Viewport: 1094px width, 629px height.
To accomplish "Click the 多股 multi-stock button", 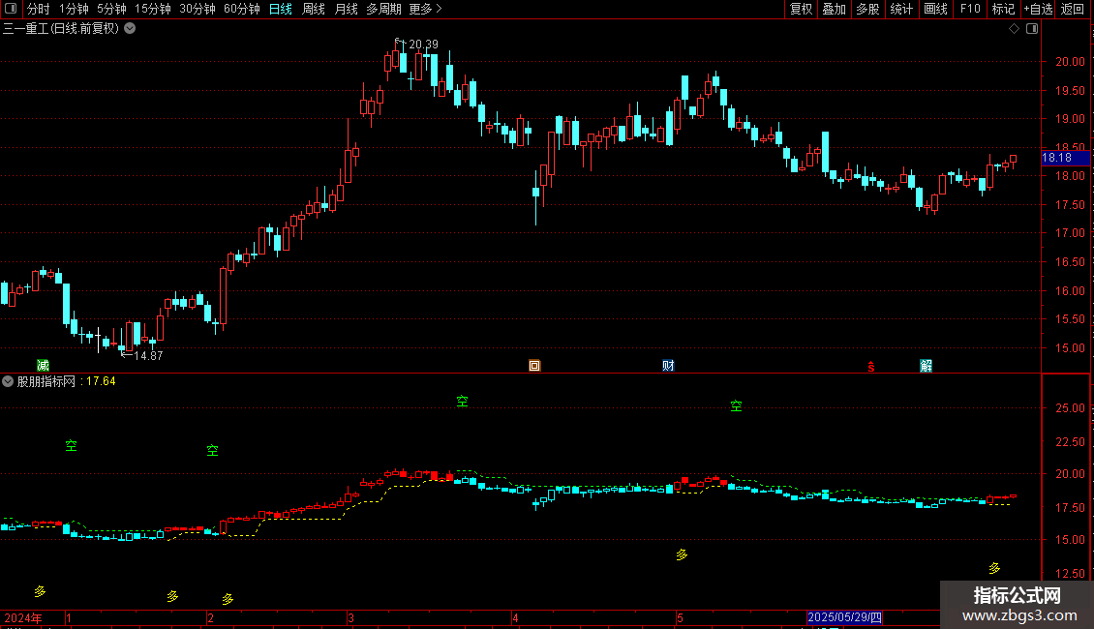I will [x=867, y=9].
